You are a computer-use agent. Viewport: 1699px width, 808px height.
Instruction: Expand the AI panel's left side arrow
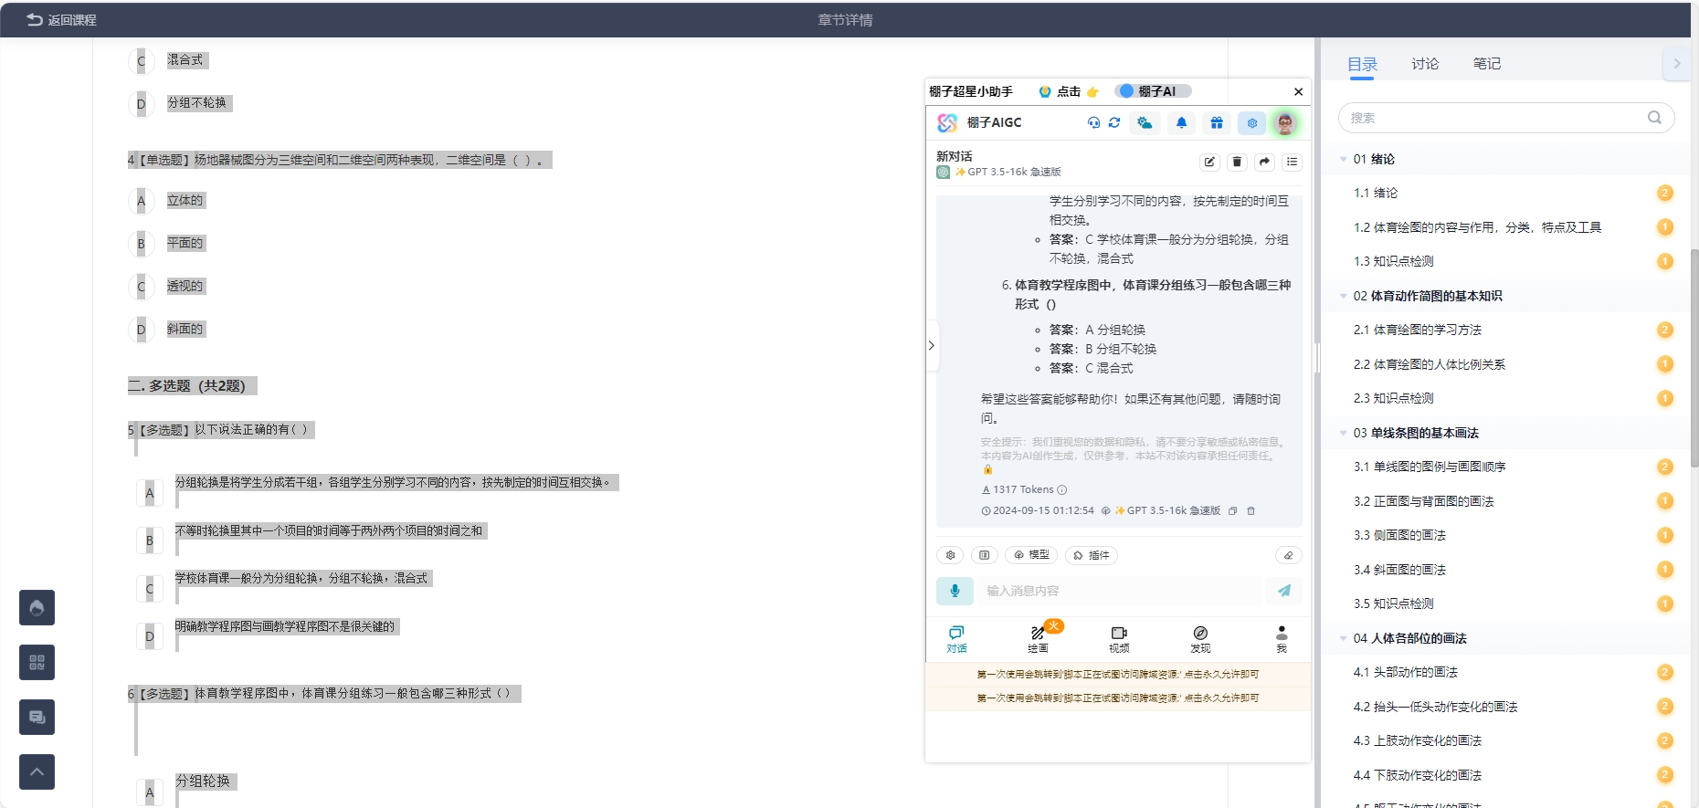pos(931,345)
